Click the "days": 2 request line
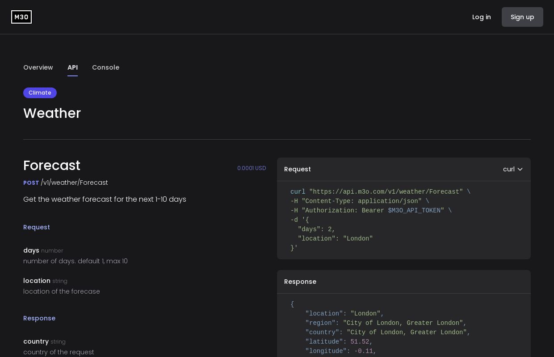 (x=317, y=229)
